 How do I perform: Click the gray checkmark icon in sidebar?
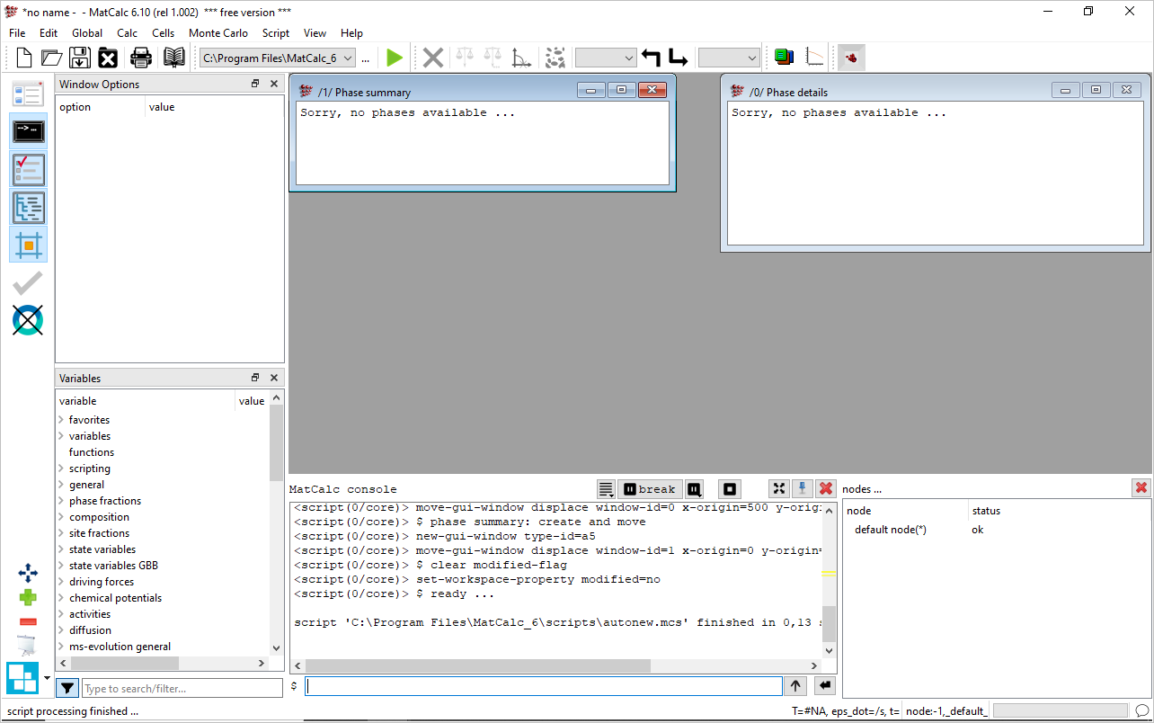pos(28,283)
